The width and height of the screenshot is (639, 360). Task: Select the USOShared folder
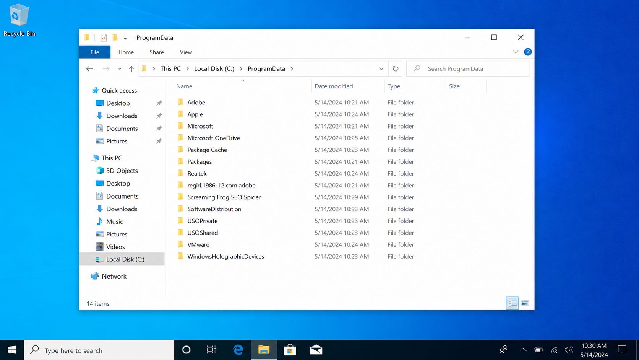pos(203,233)
